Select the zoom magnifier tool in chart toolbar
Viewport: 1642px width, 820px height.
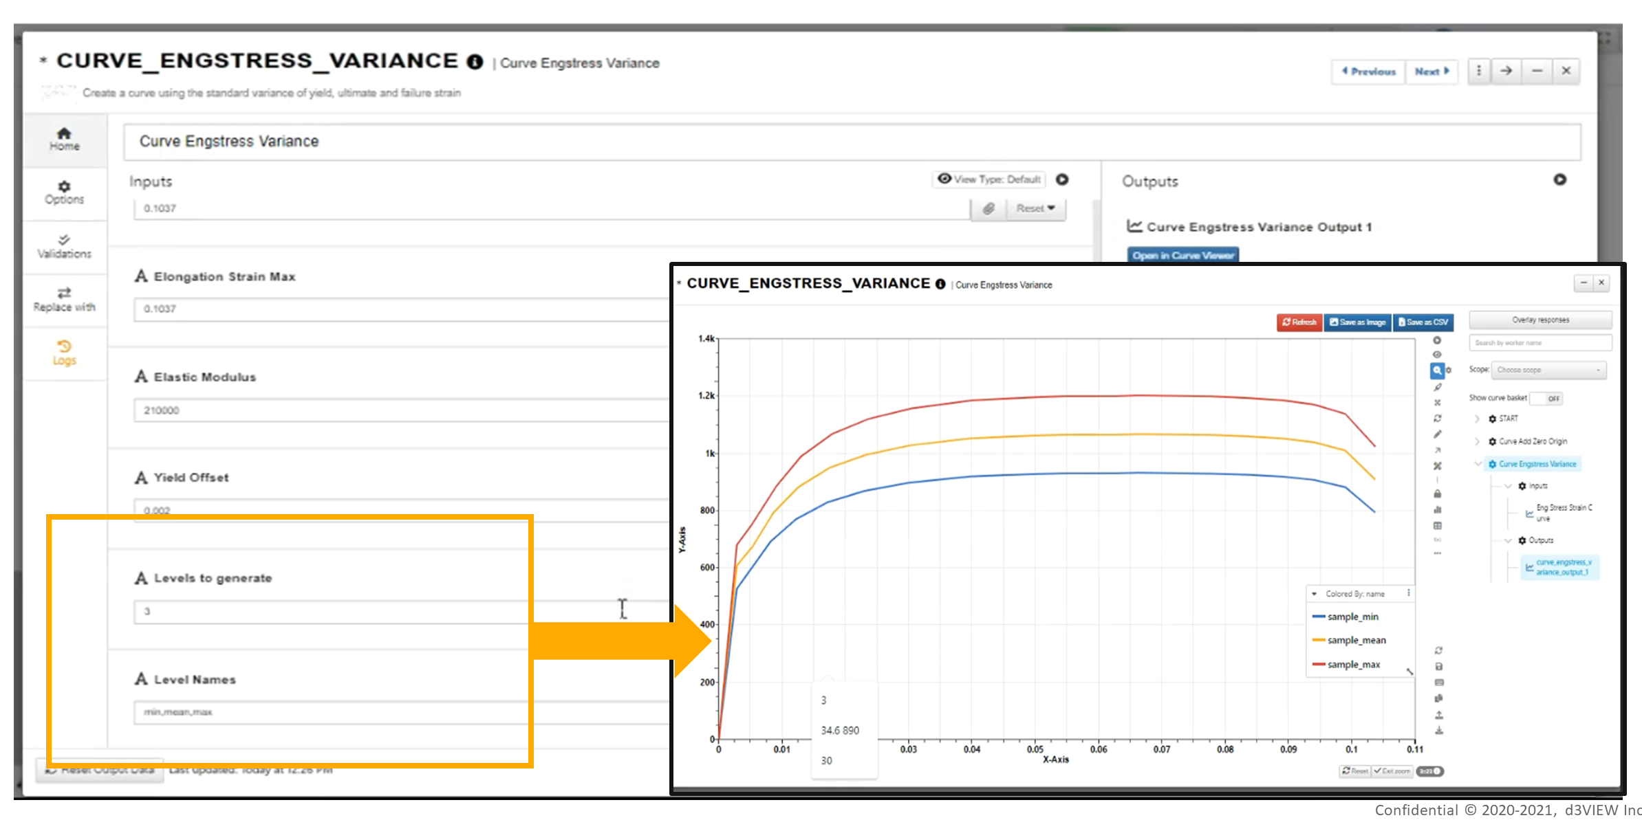(x=1437, y=370)
